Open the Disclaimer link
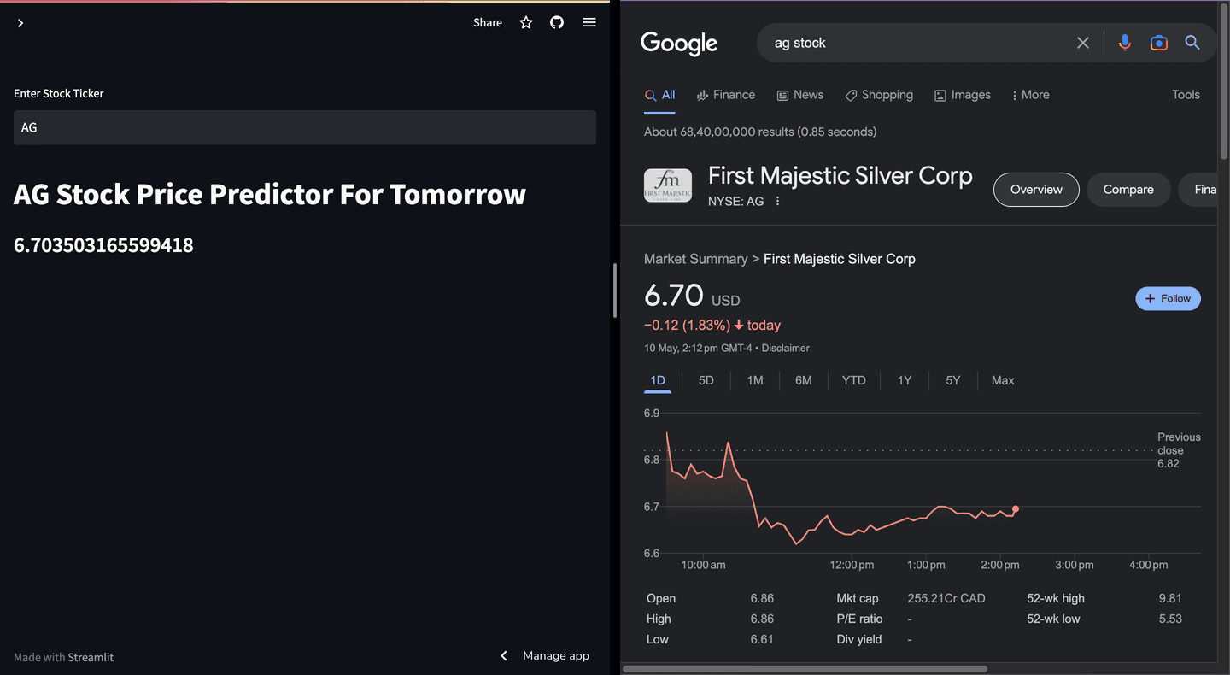 785,349
